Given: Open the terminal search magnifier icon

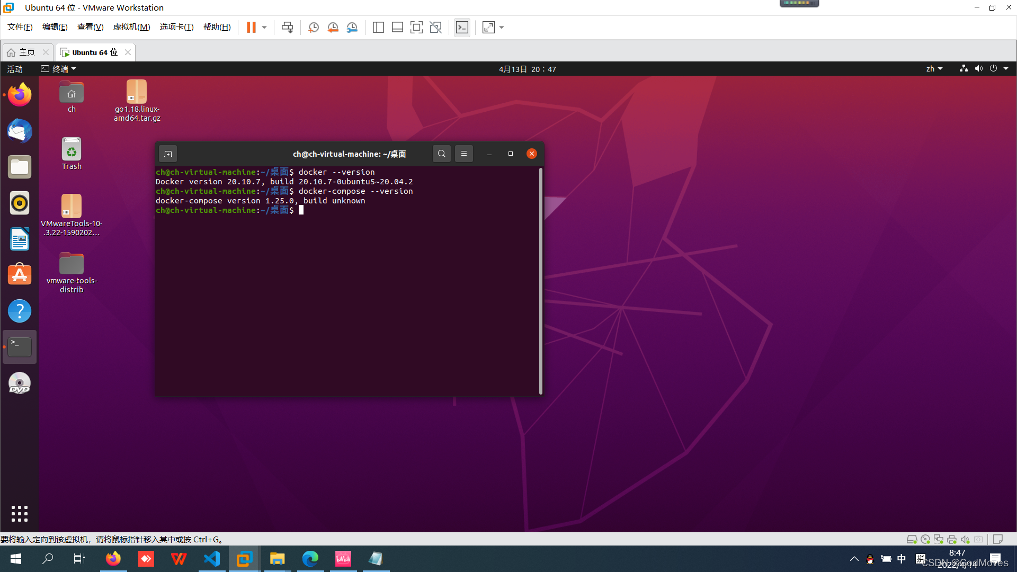Looking at the screenshot, I should point(441,154).
